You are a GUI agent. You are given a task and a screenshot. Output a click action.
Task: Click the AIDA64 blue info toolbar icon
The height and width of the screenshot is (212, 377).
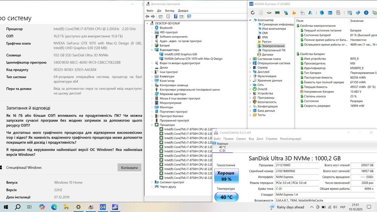366,13
